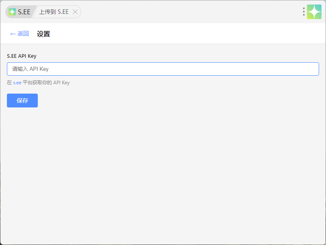Focus the API Key input field
This screenshot has height=245, width=326.
coord(163,69)
